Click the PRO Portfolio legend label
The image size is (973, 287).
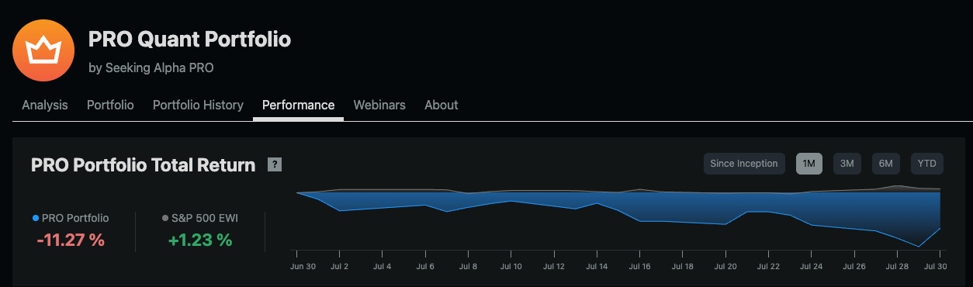75,219
